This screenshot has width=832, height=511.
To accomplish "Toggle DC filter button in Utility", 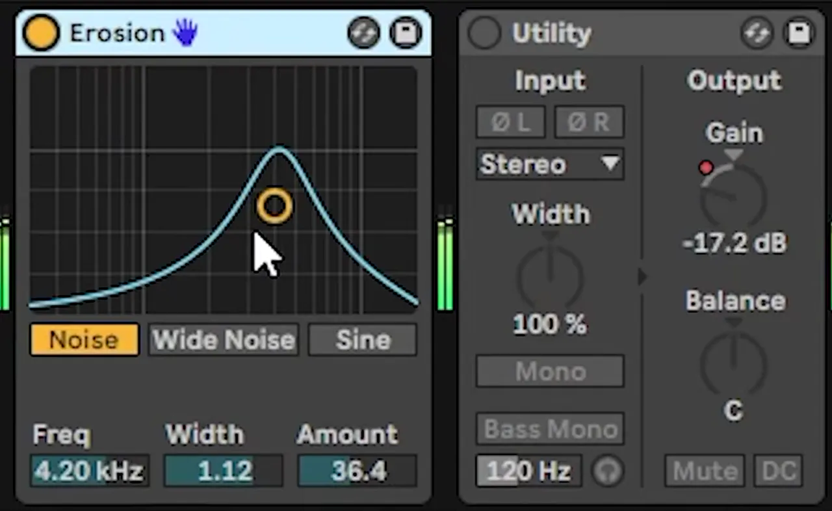I will (x=778, y=471).
